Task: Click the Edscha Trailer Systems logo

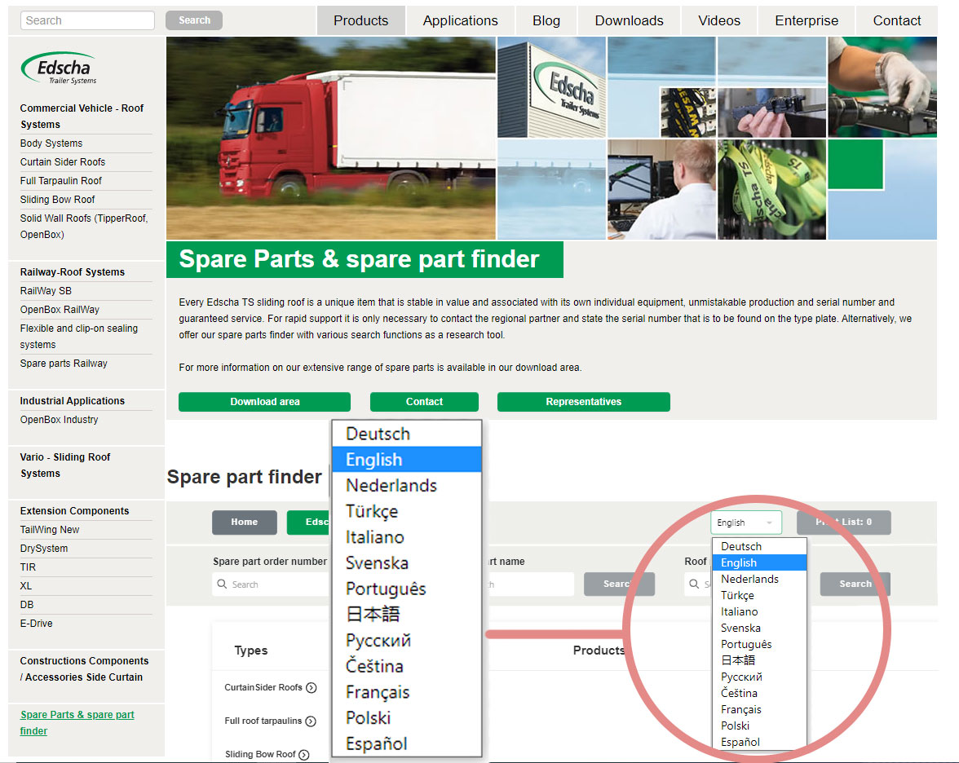Action: coord(60,67)
